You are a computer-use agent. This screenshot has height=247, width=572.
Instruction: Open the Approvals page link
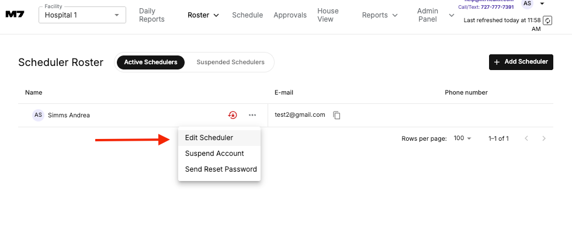click(x=290, y=15)
